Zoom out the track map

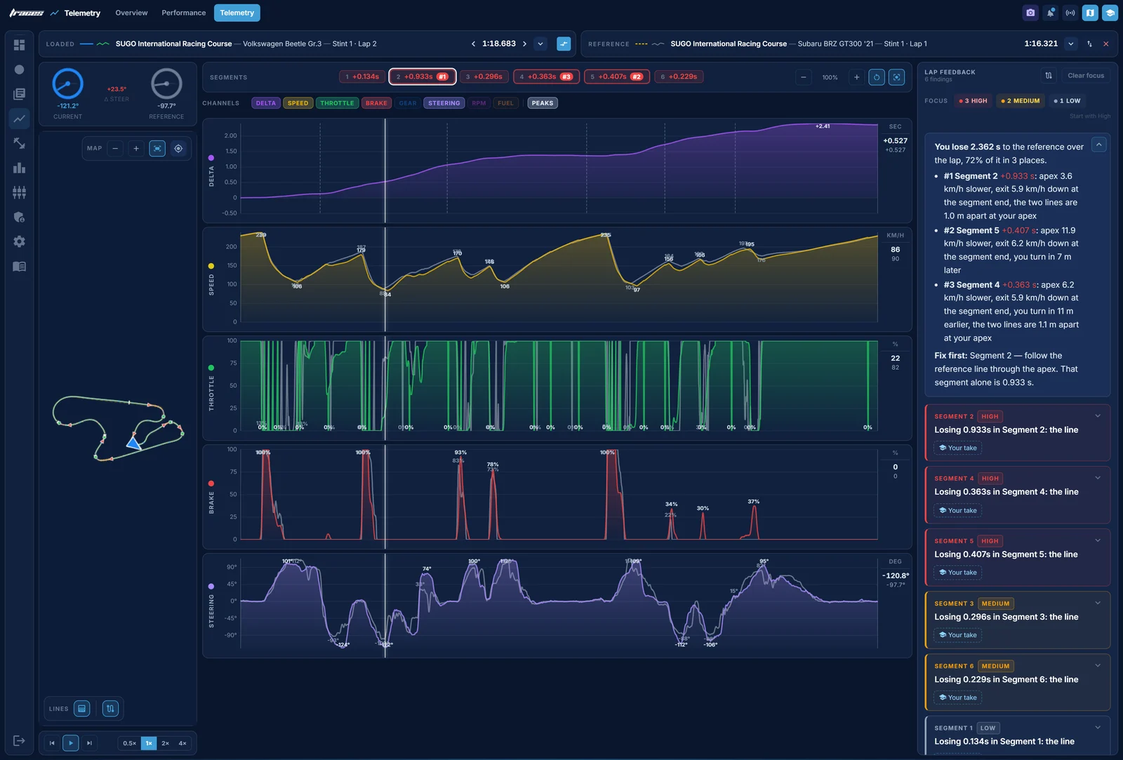click(116, 148)
